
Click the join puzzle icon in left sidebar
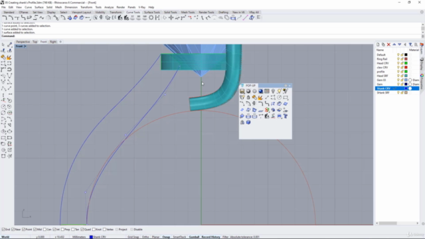pyautogui.click(x=3, y=57)
